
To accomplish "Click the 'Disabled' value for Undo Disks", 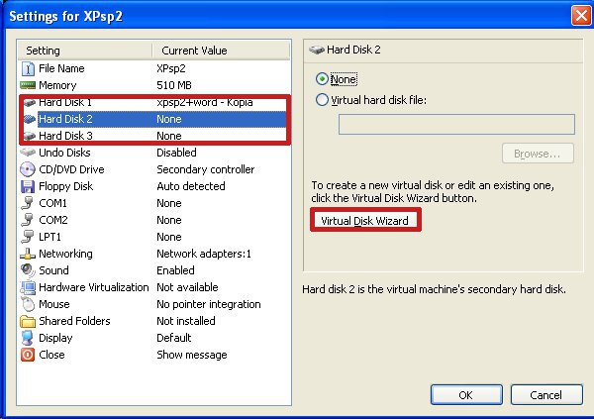I will click(x=176, y=153).
